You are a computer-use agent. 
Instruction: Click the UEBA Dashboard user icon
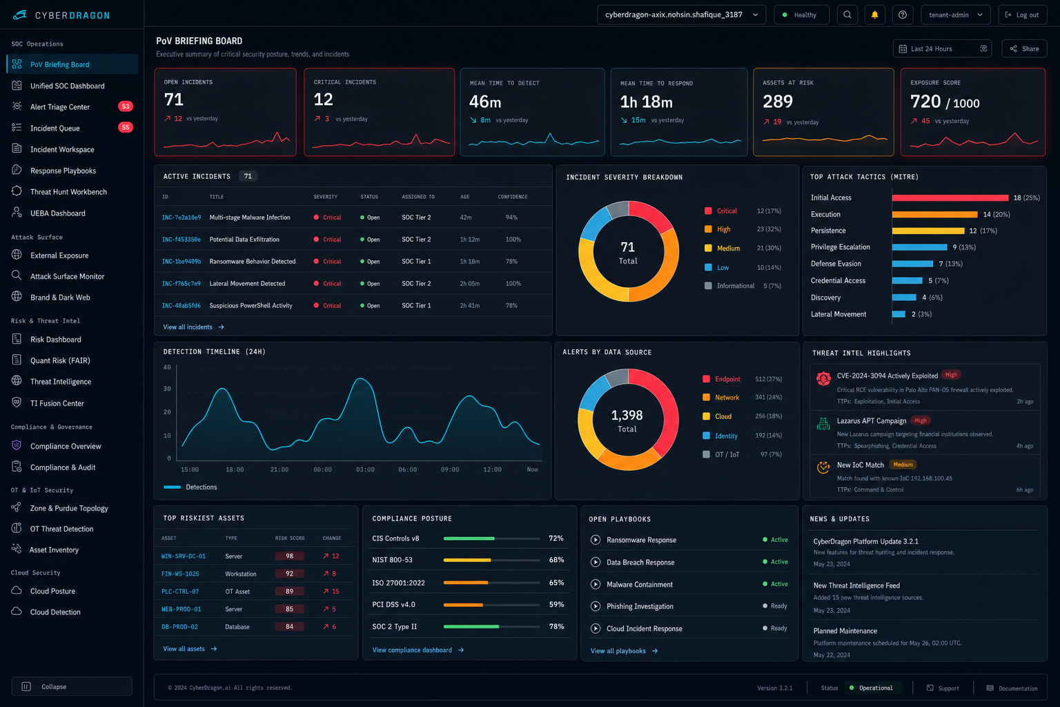pos(17,213)
